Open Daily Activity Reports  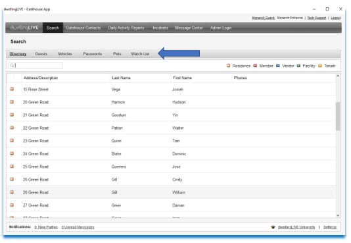(x=126, y=28)
